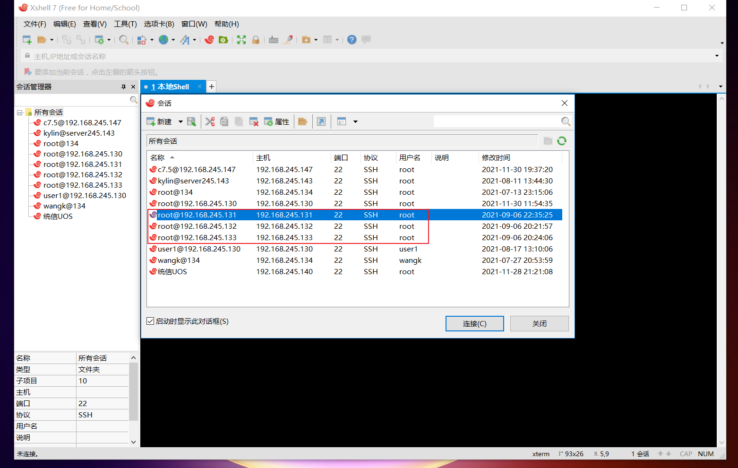Click the list view icon in dialog toolbar
This screenshot has width=738, height=468.
pyautogui.click(x=342, y=121)
